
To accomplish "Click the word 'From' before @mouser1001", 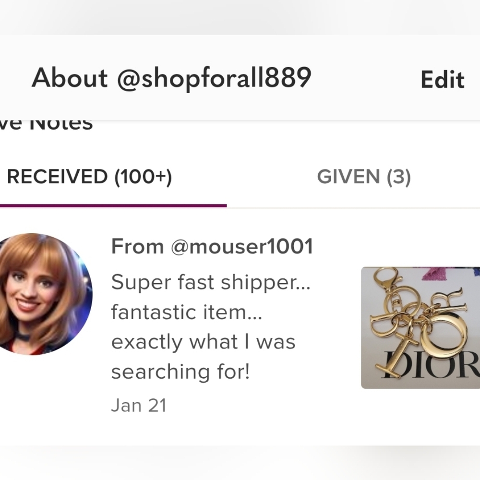I will [137, 246].
